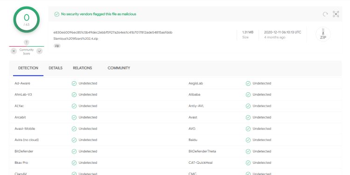The width and height of the screenshot is (350, 175).
Task: Click Arcabit undetected check icon
Action: pos(74,118)
